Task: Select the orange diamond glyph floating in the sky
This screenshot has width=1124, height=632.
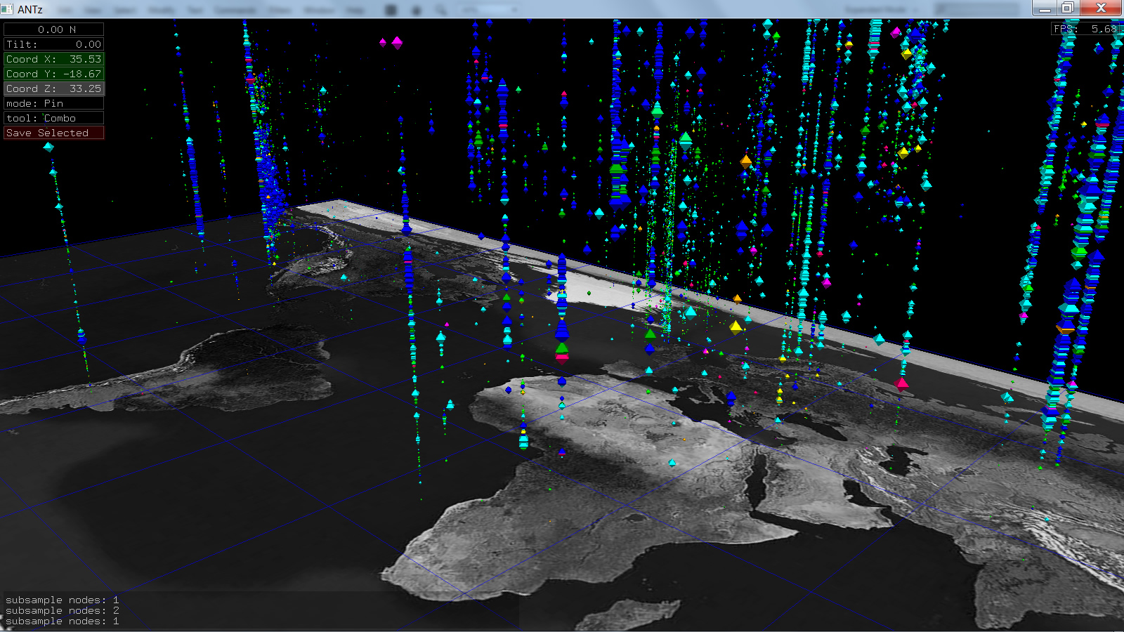Action: coord(746,161)
